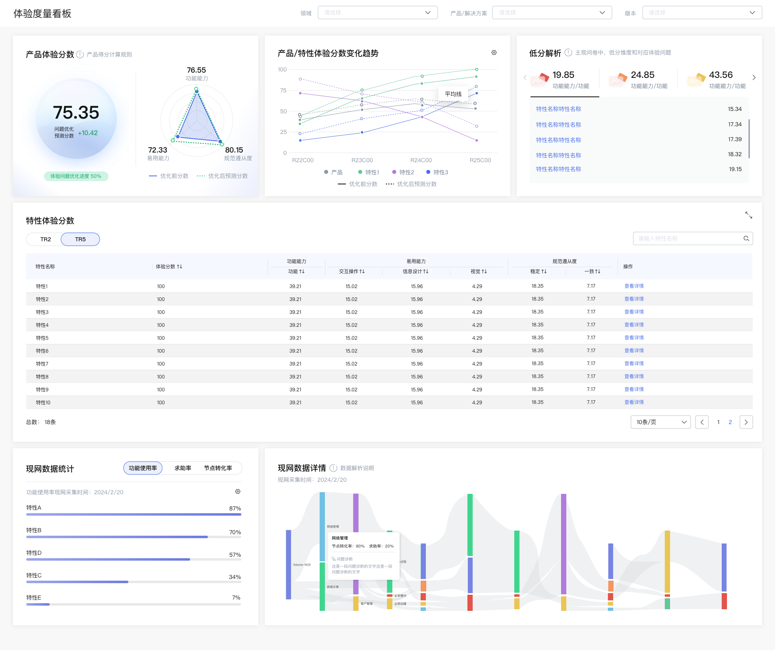775x650 pixels.
Task: Toggle 产品 series in trend legend
Action: pyautogui.click(x=333, y=172)
